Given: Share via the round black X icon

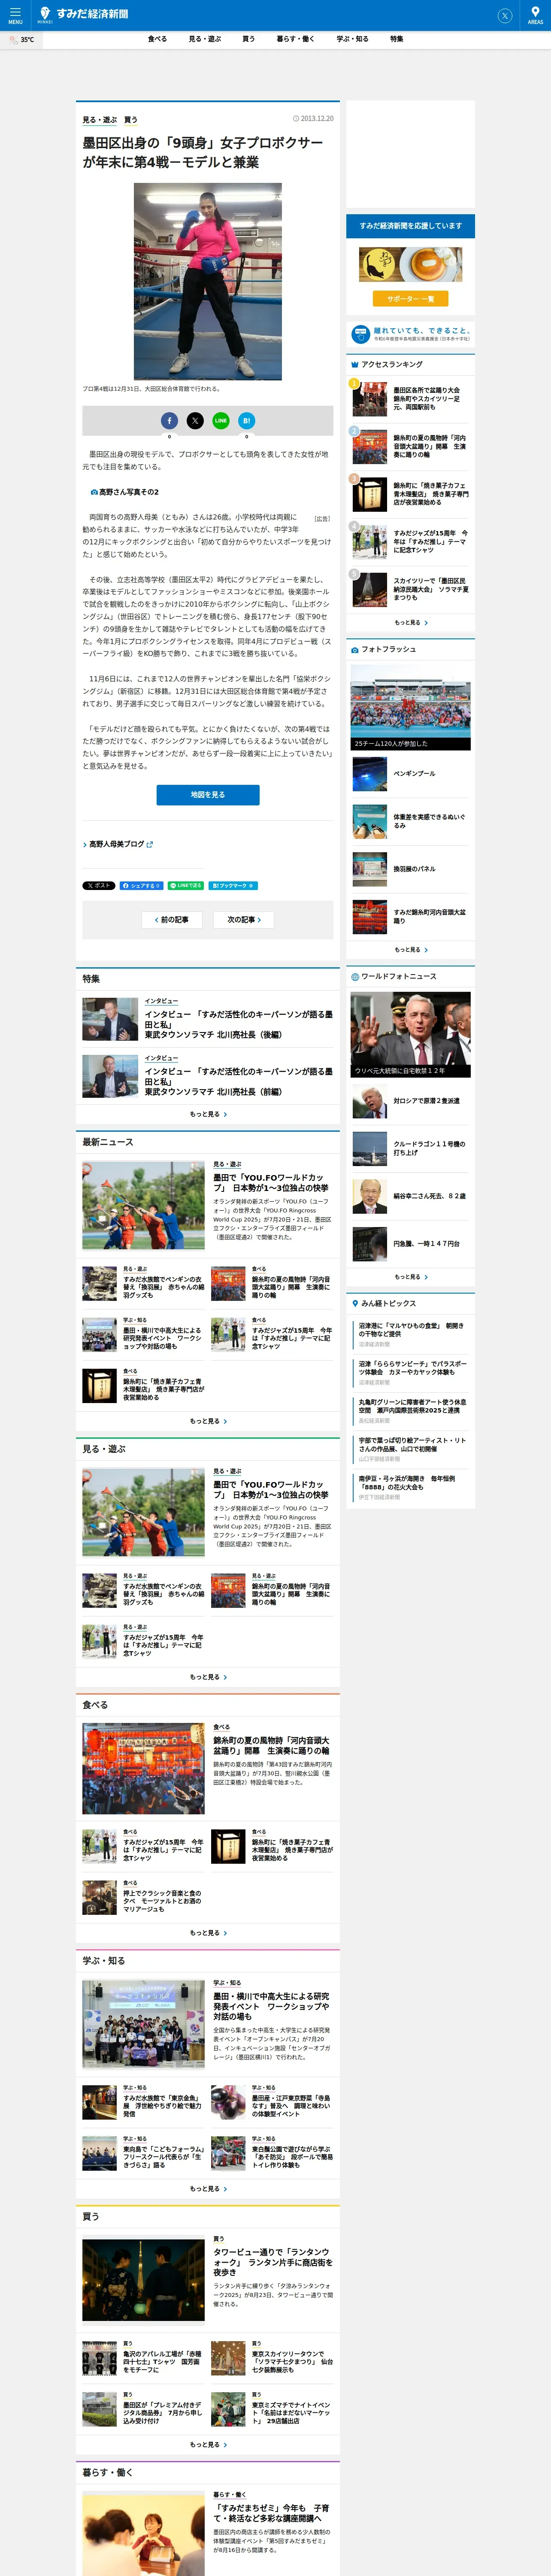Looking at the screenshot, I should (195, 421).
